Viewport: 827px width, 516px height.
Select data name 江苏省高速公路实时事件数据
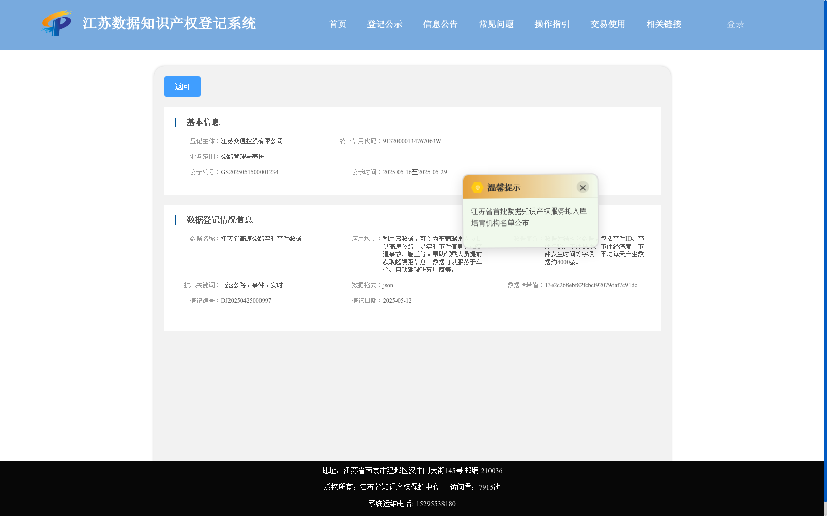click(x=261, y=239)
